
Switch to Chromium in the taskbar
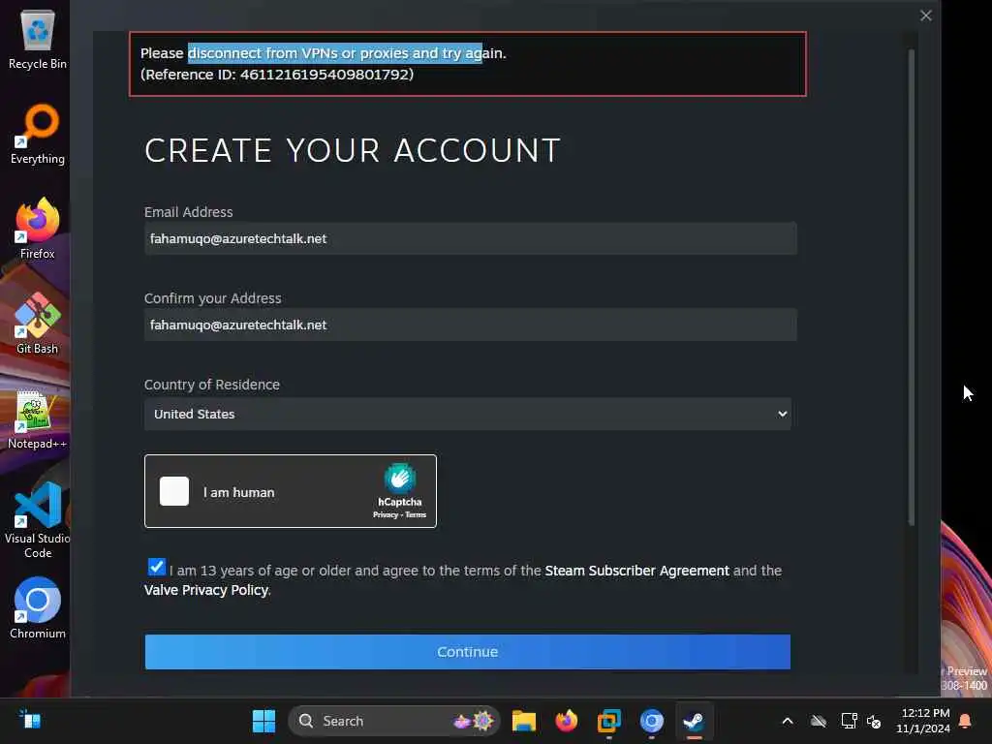[652, 721]
